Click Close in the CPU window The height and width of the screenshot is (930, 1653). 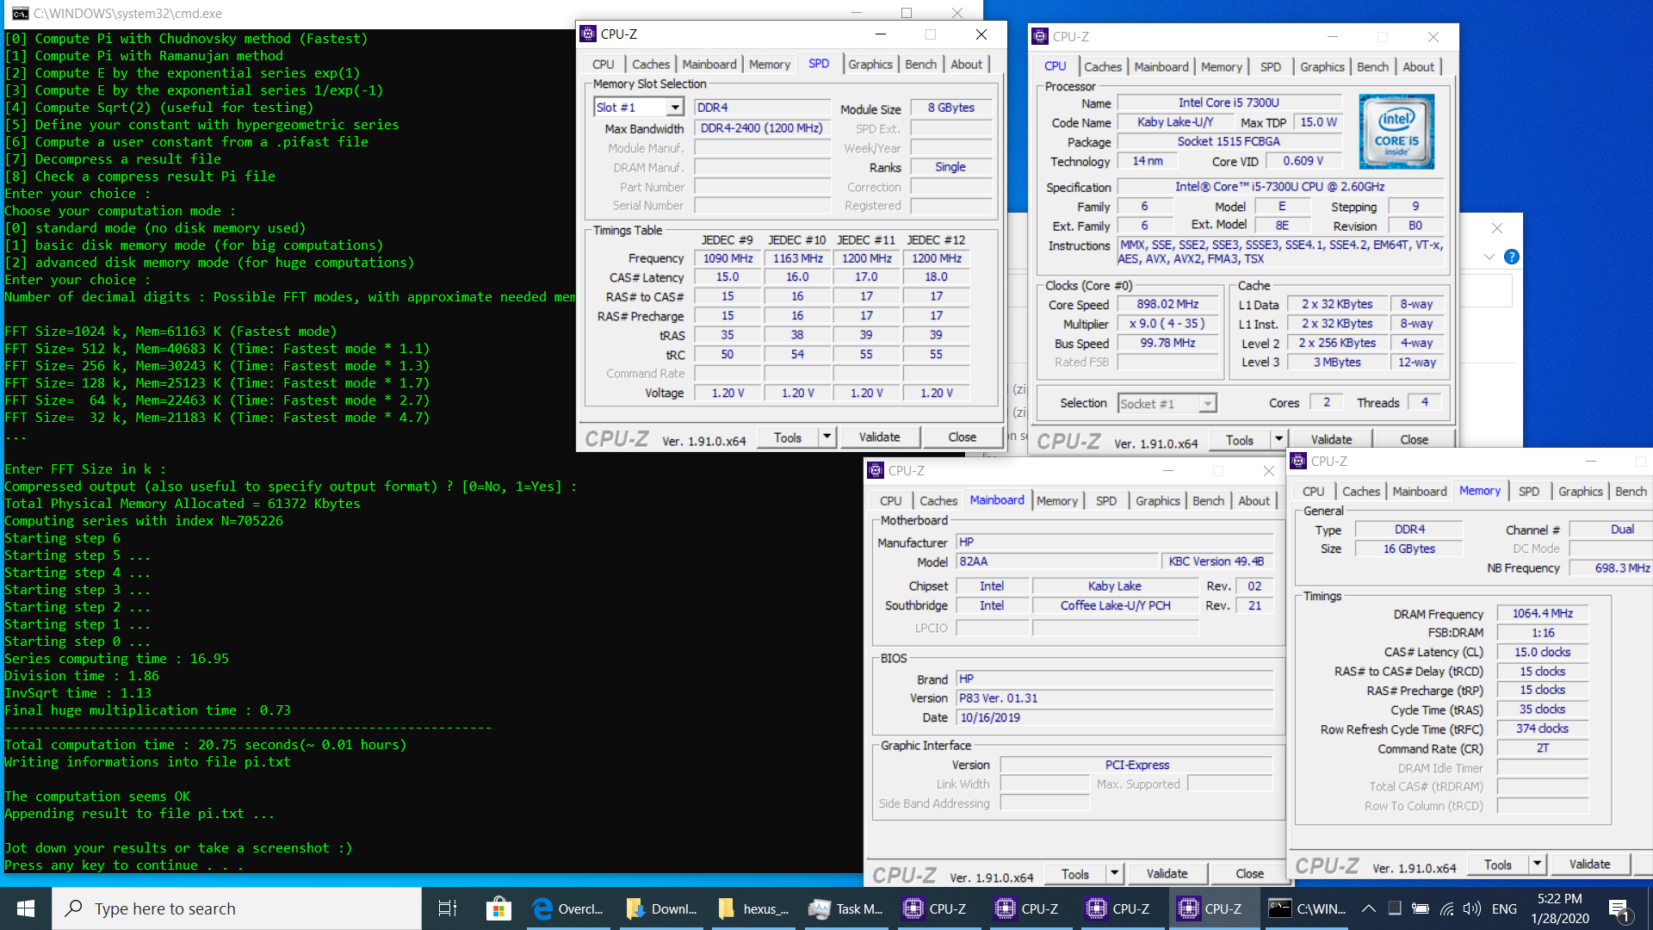[1414, 440]
